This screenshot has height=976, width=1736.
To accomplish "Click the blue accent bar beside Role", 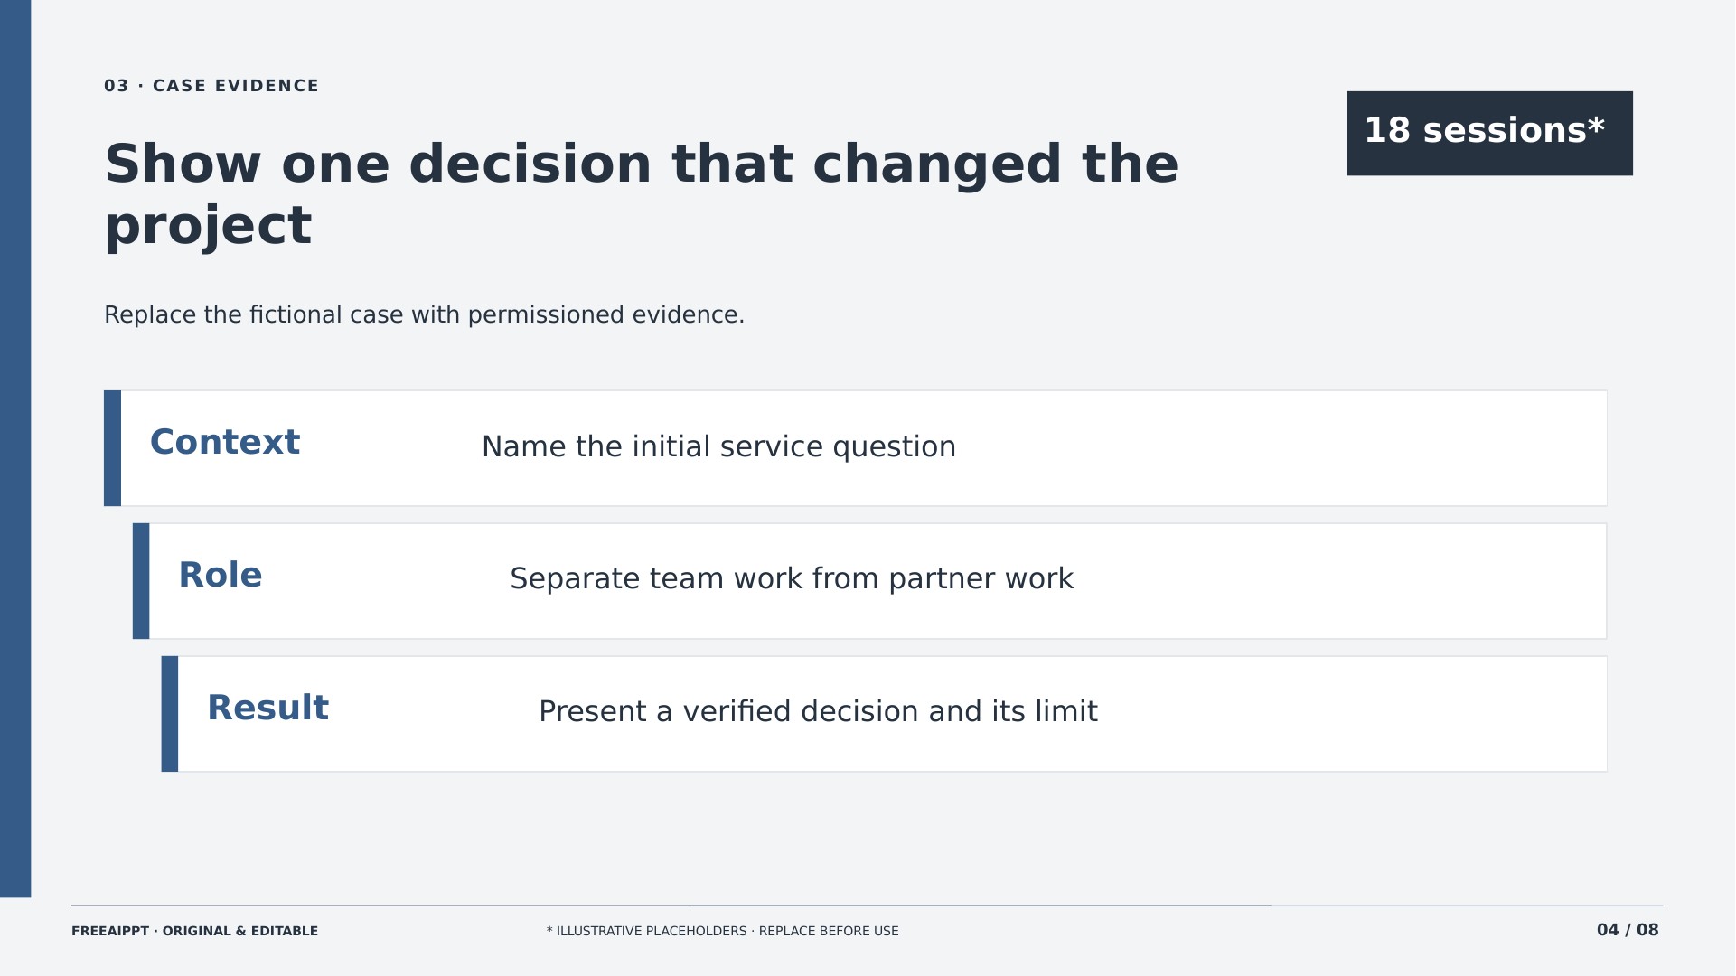I will pyautogui.click(x=141, y=581).
